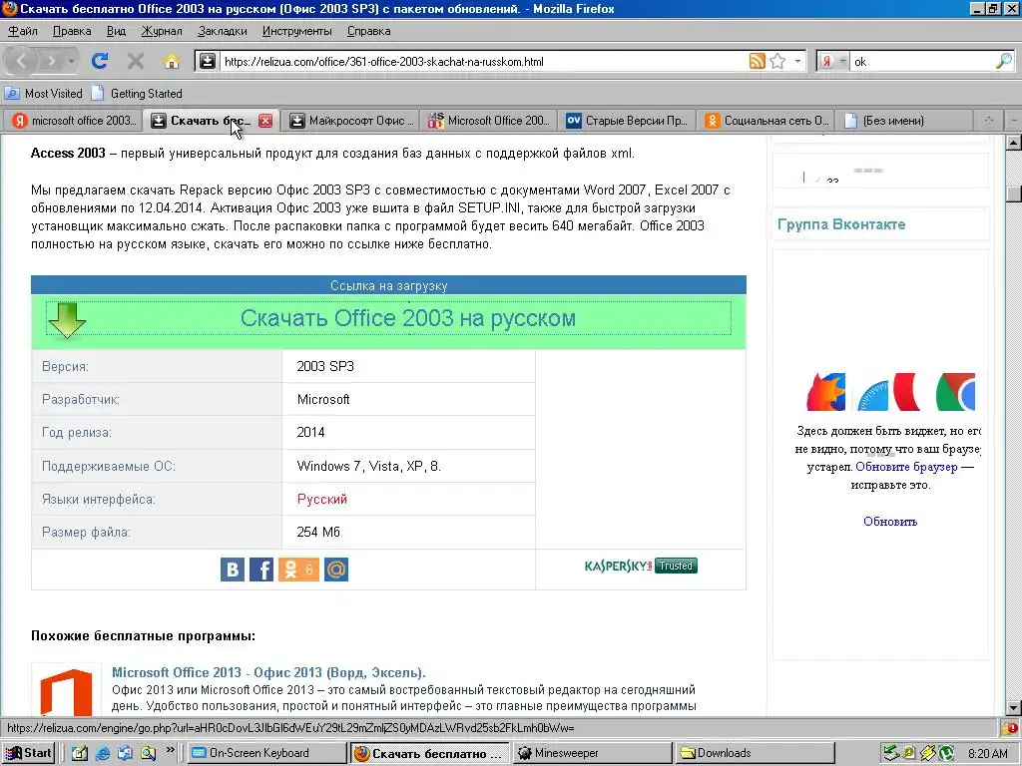Viewport: 1022px width, 766px height.
Task: Share via the VKontakte icon
Action: (233, 570)
